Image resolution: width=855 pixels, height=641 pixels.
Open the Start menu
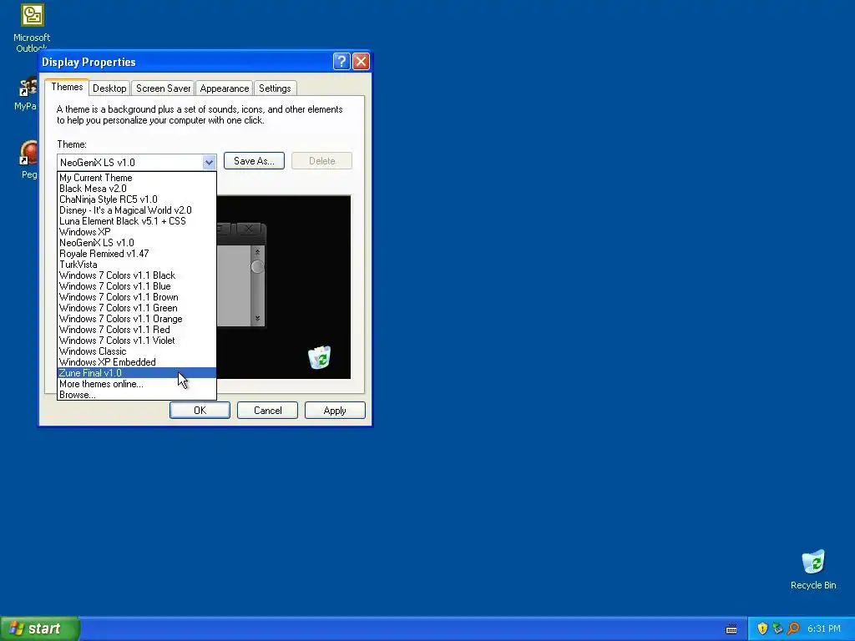click(40, 628)
